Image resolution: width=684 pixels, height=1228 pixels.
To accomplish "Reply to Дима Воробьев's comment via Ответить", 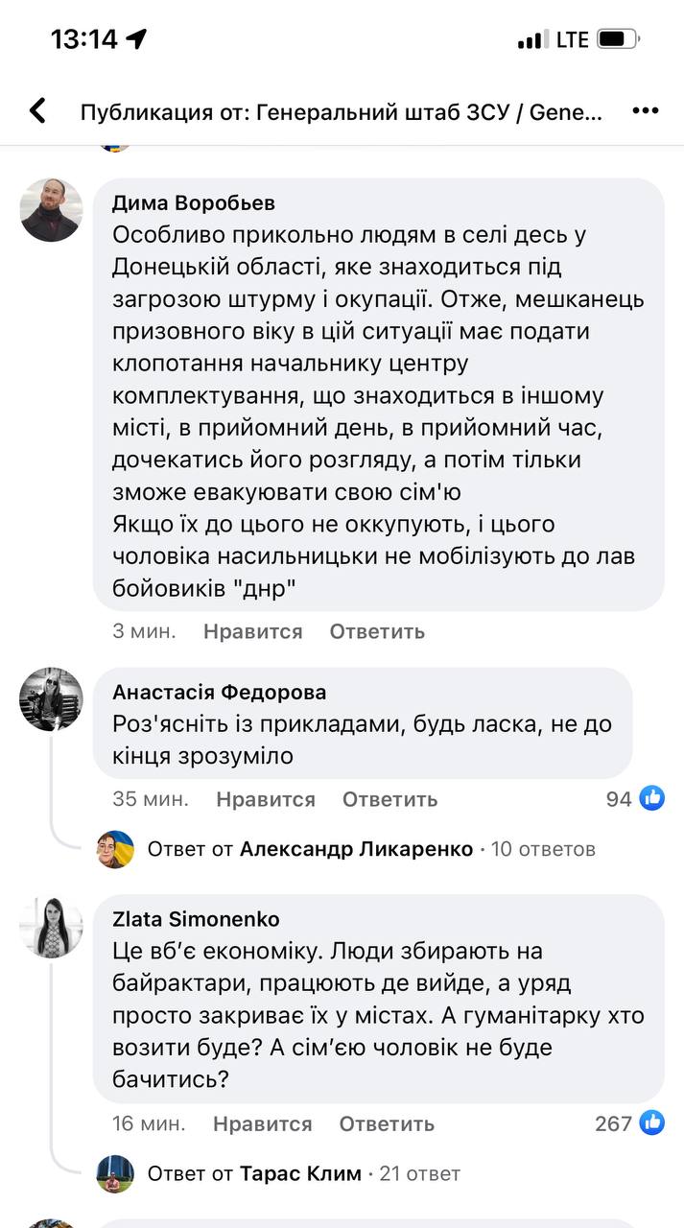I will [377, 631].
